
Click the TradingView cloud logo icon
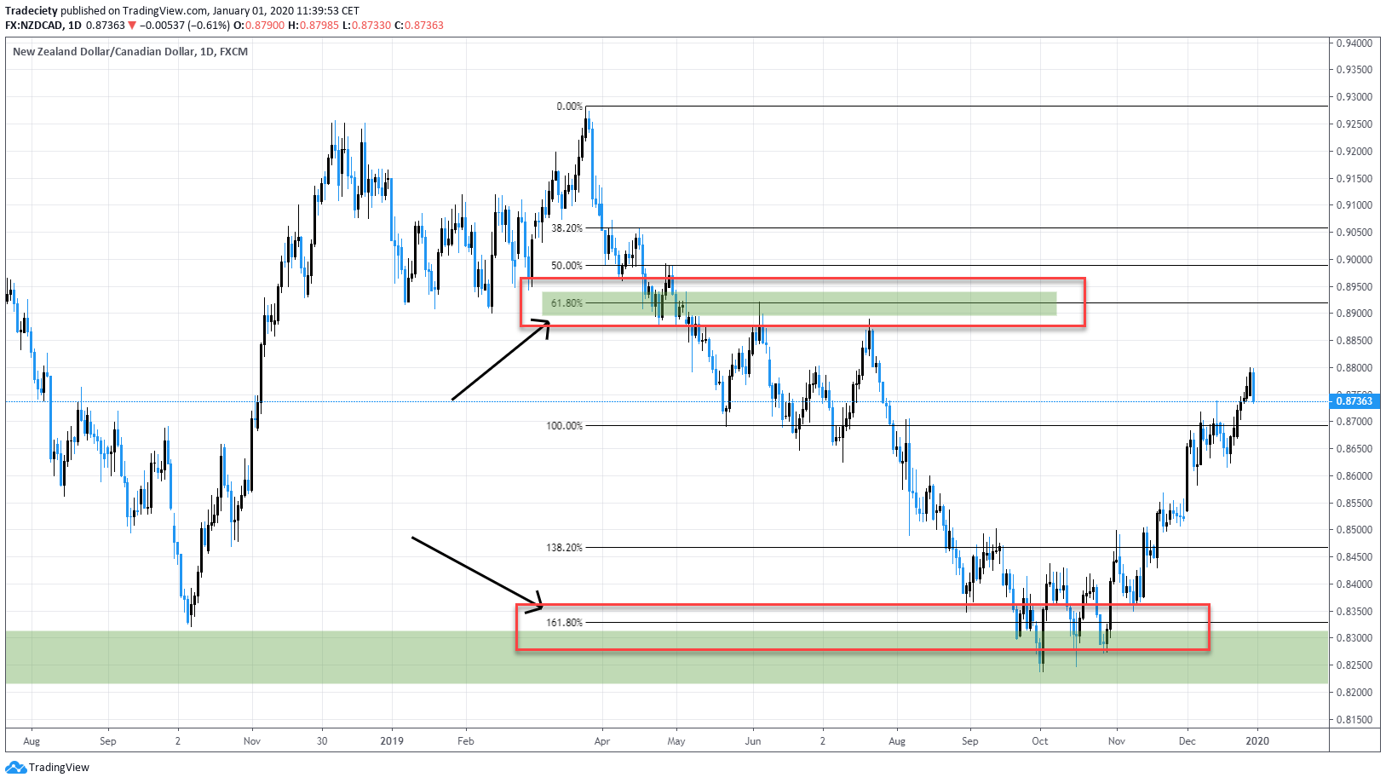click(x=16, y=768)
